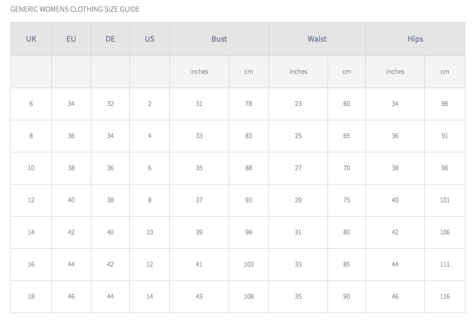
Task: Click Hips cm value 86
Action: coord(445,104)
